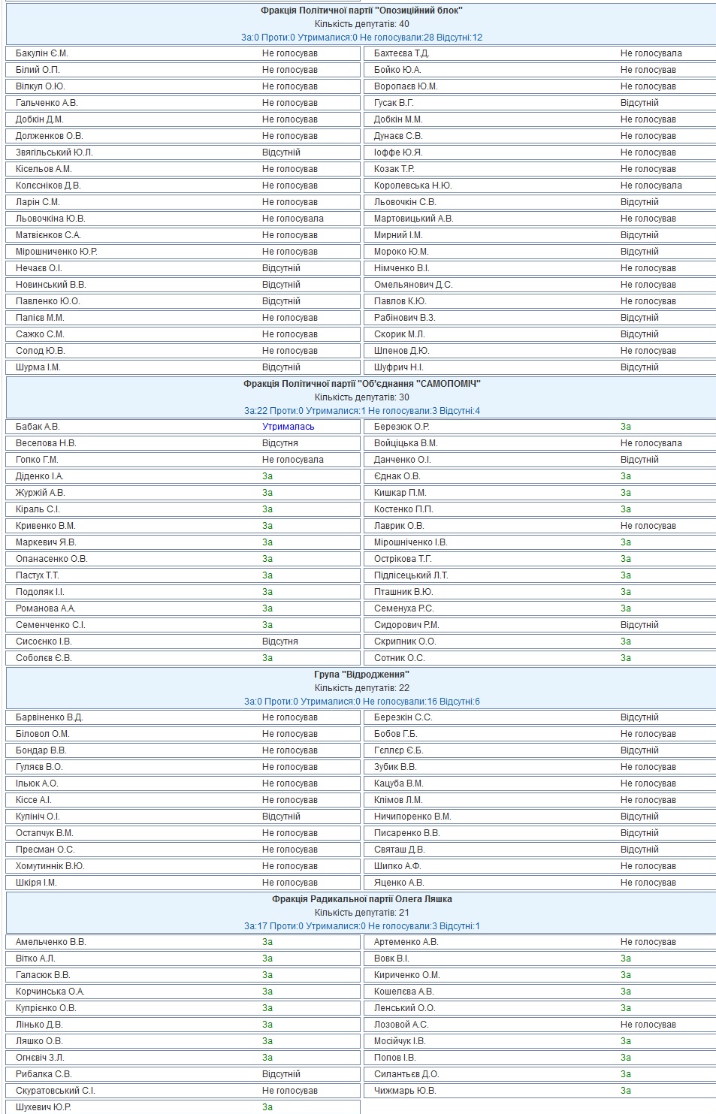The height and width of the screenshot is (1114, 716).
Task: Click the "САМОПОМІЧ" faction header title
Action: coord(361,384)
